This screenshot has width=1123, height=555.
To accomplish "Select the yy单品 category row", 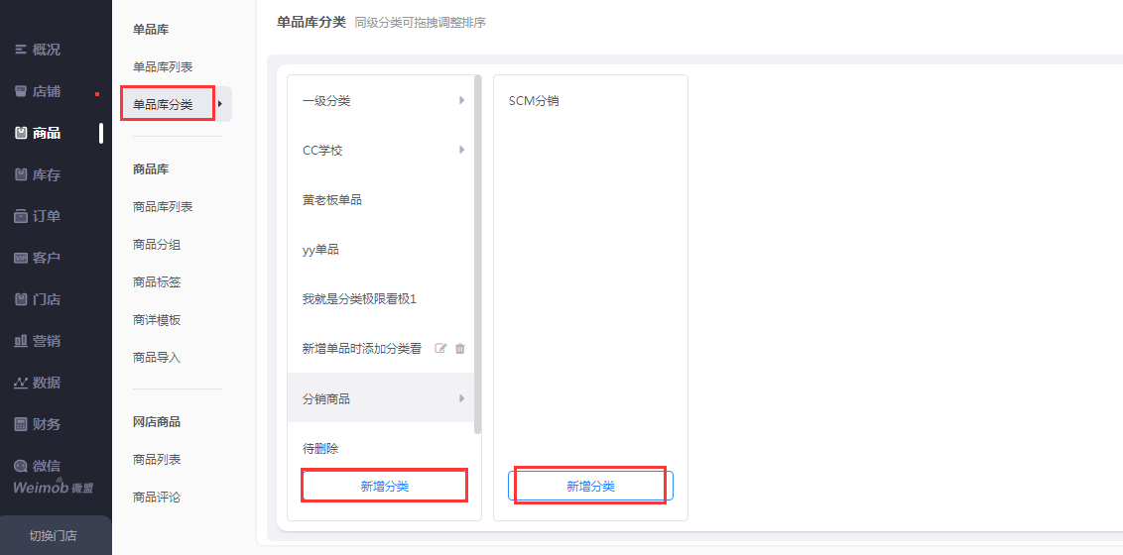I will click(x=380, y=250).
